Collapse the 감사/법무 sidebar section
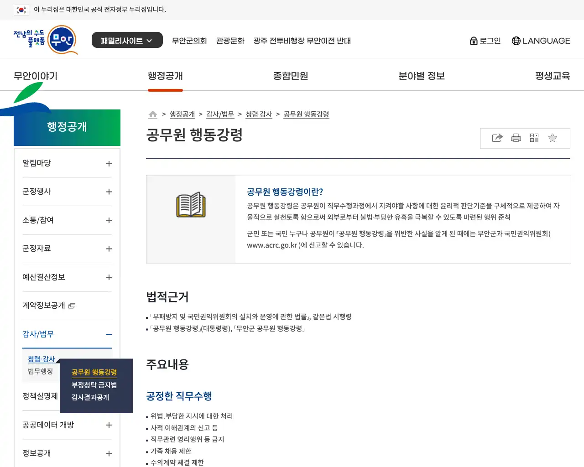 tap(109, 334)
